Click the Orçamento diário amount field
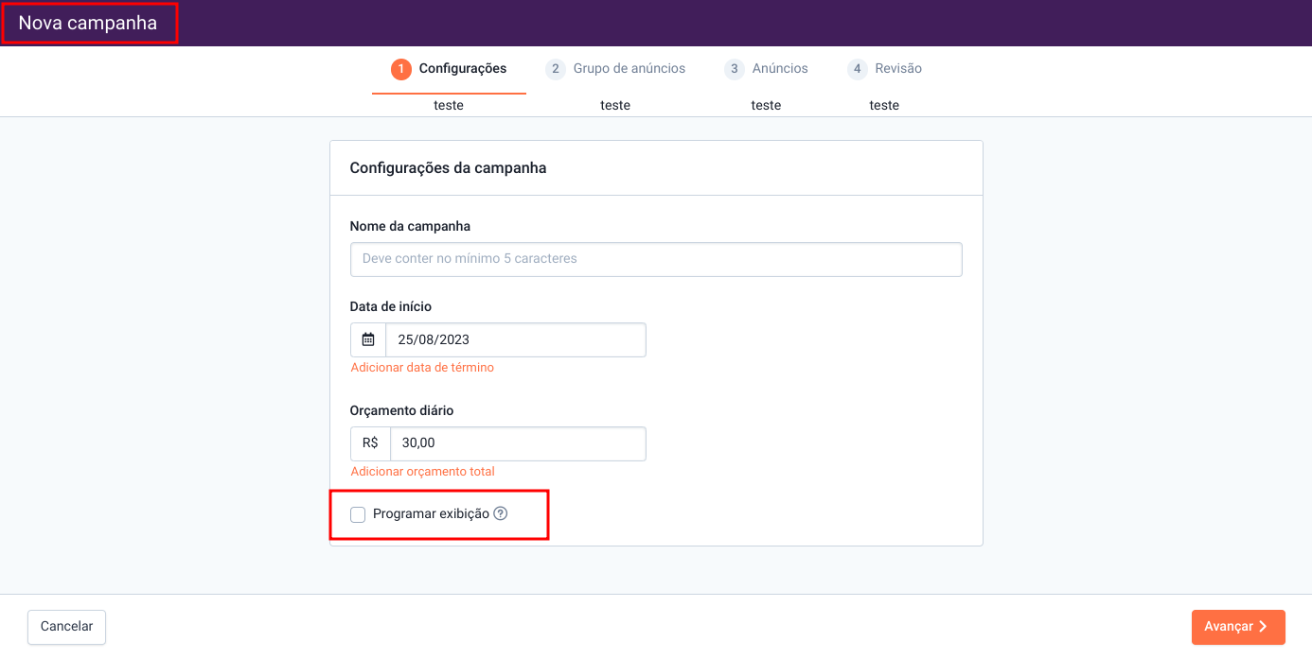Image resolution: width=1312 pixels, height=659 pixels. coord(517,443)
